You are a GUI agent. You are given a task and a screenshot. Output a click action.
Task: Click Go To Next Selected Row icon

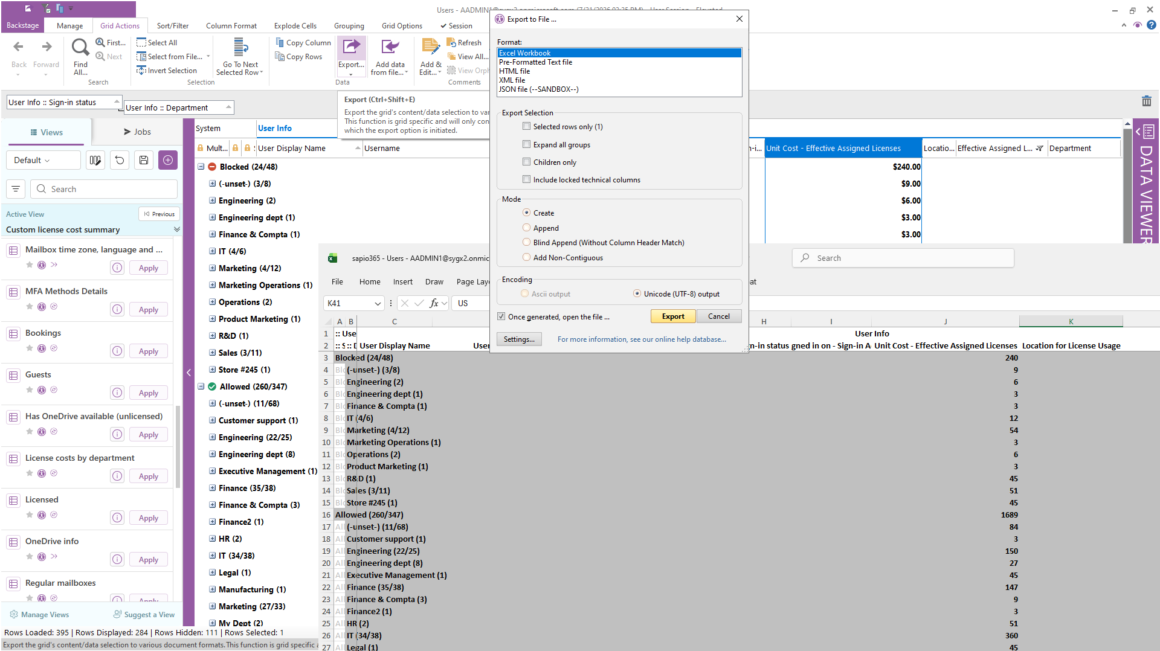point(240,47)
